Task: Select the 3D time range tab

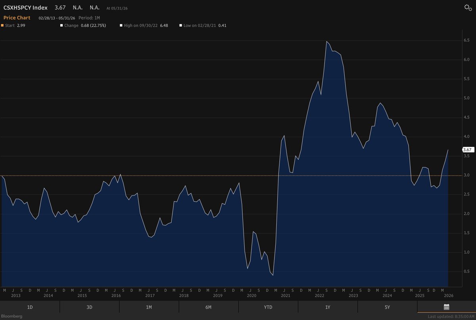Action: click(89, 307)
